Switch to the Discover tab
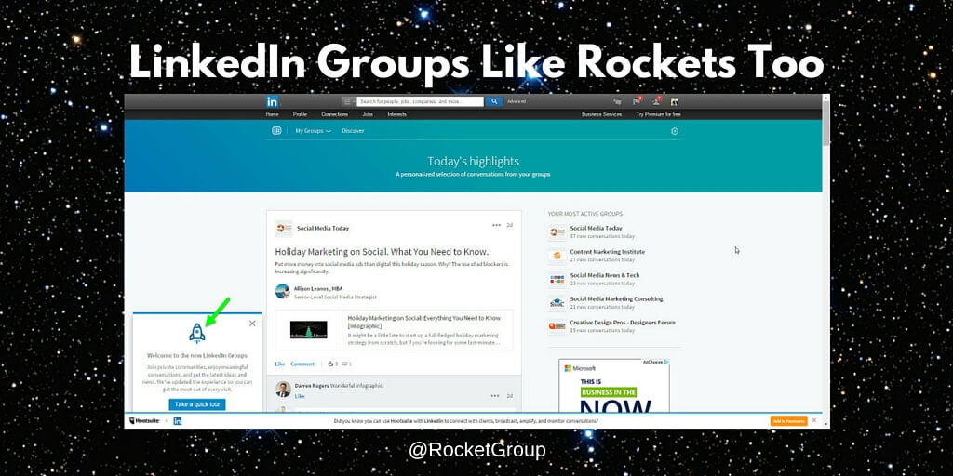Screen dimensions: 953x476 click(x=353, y=131)
